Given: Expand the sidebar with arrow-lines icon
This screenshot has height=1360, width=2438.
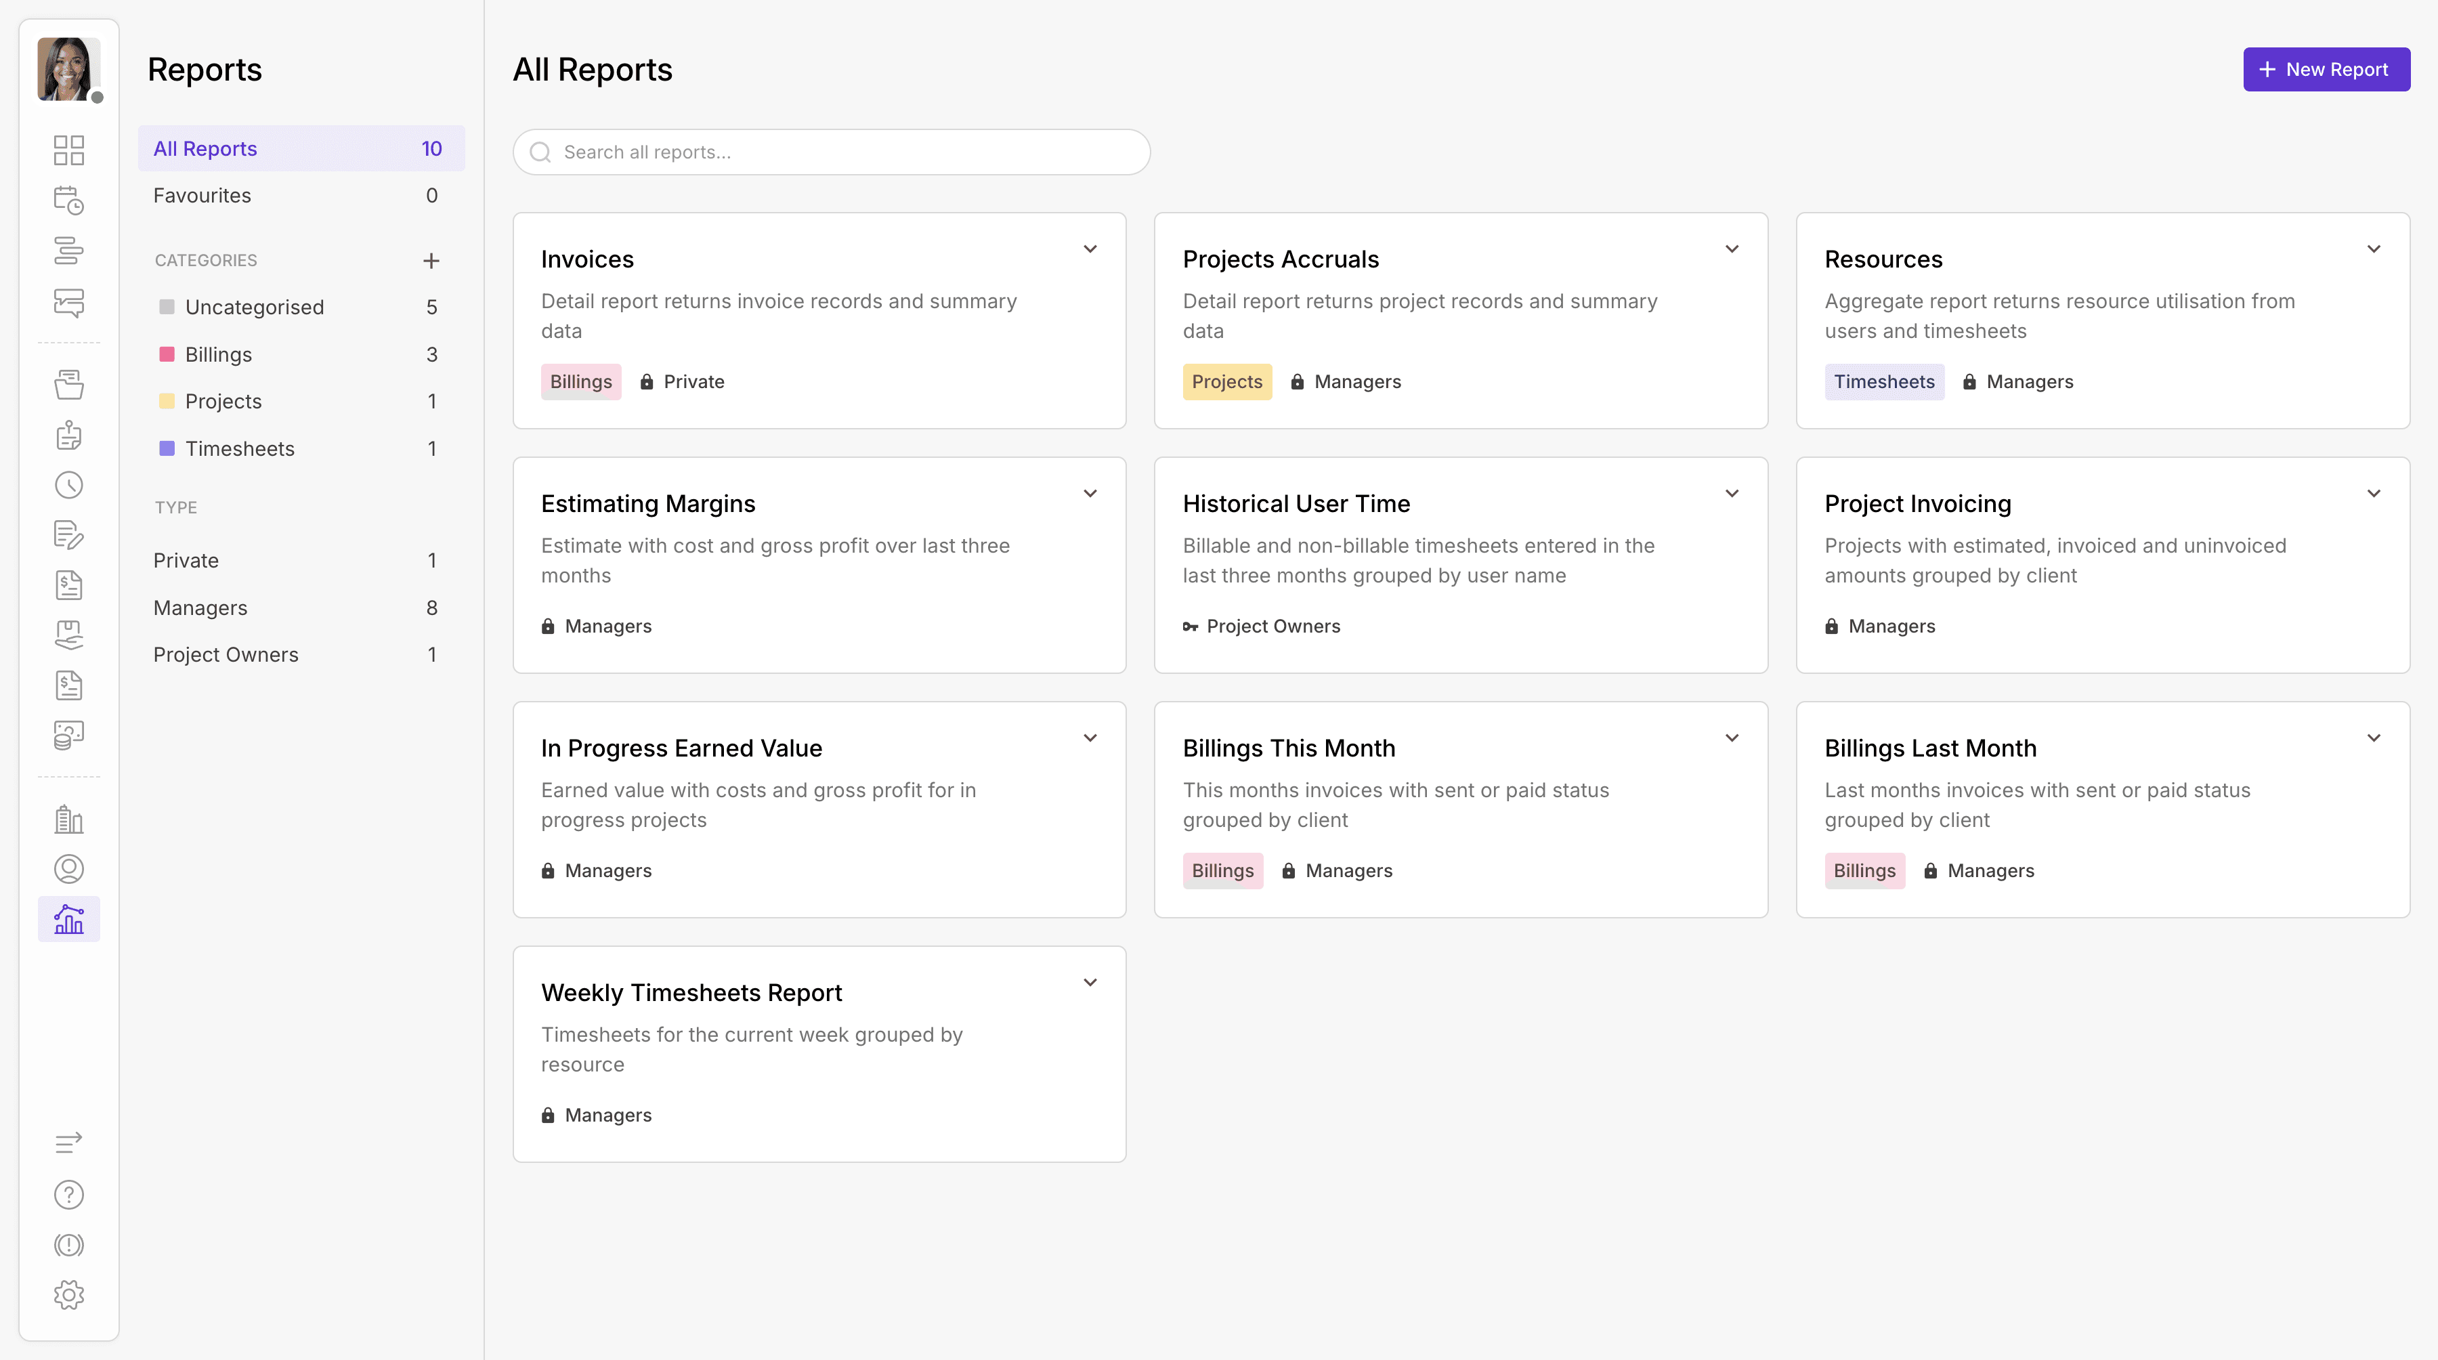Looking at the screenshot, I should 68,1143.
